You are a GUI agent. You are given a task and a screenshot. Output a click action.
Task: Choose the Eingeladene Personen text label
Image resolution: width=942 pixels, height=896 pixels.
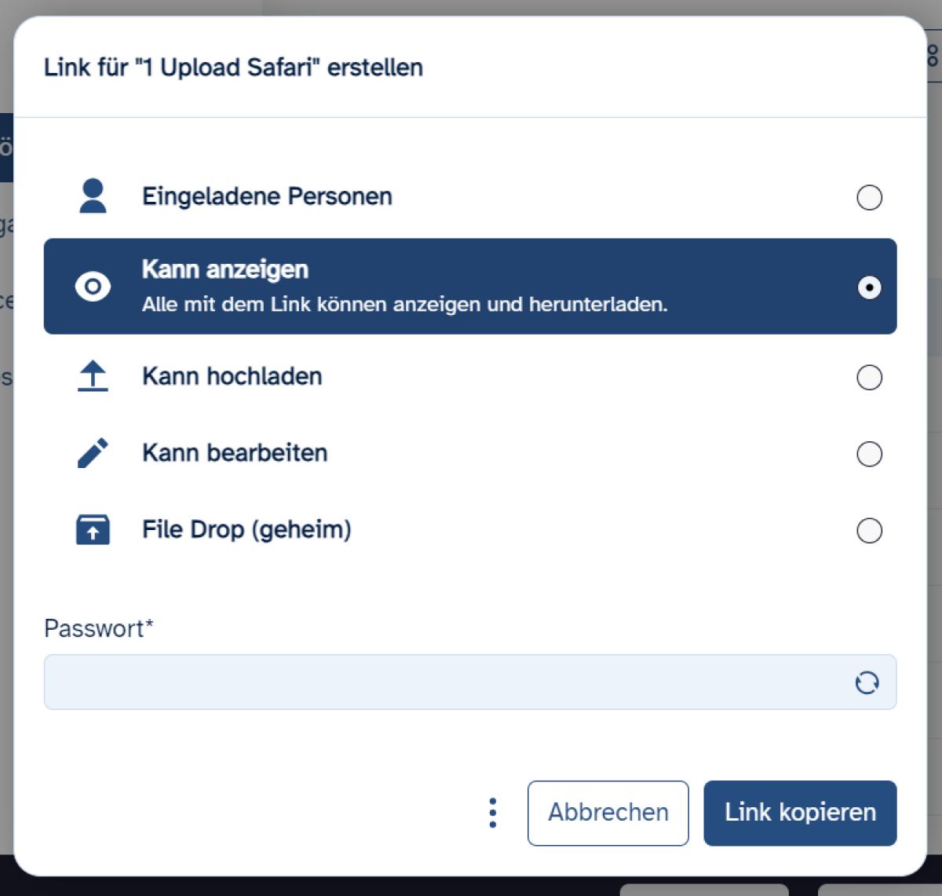click(267, 196)
